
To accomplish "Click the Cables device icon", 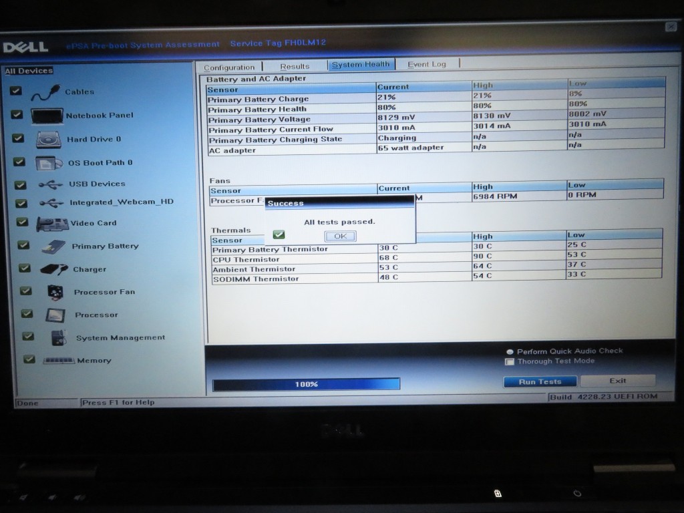I will 45,92.
